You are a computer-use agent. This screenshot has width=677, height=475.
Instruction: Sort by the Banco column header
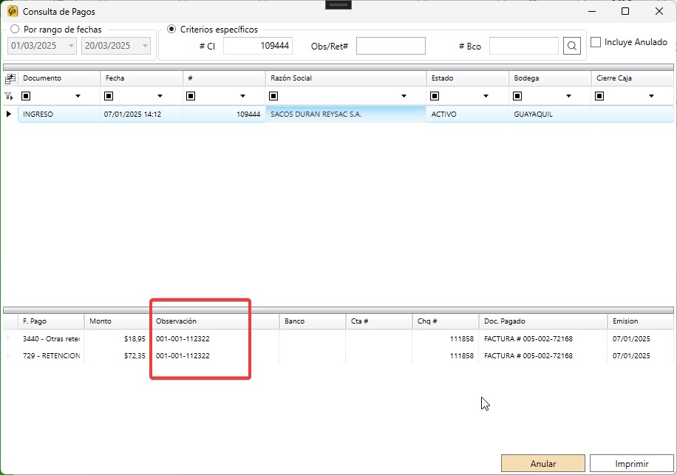click(x=312, y=321)
